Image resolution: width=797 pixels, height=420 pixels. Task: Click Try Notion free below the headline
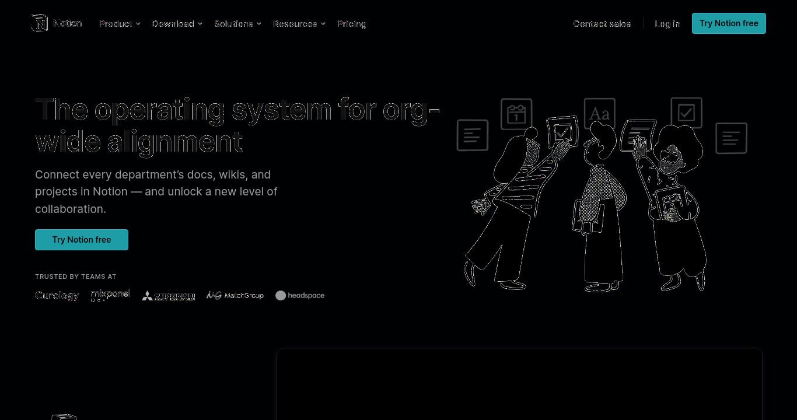pyautogui.click(x=82, y=240)
